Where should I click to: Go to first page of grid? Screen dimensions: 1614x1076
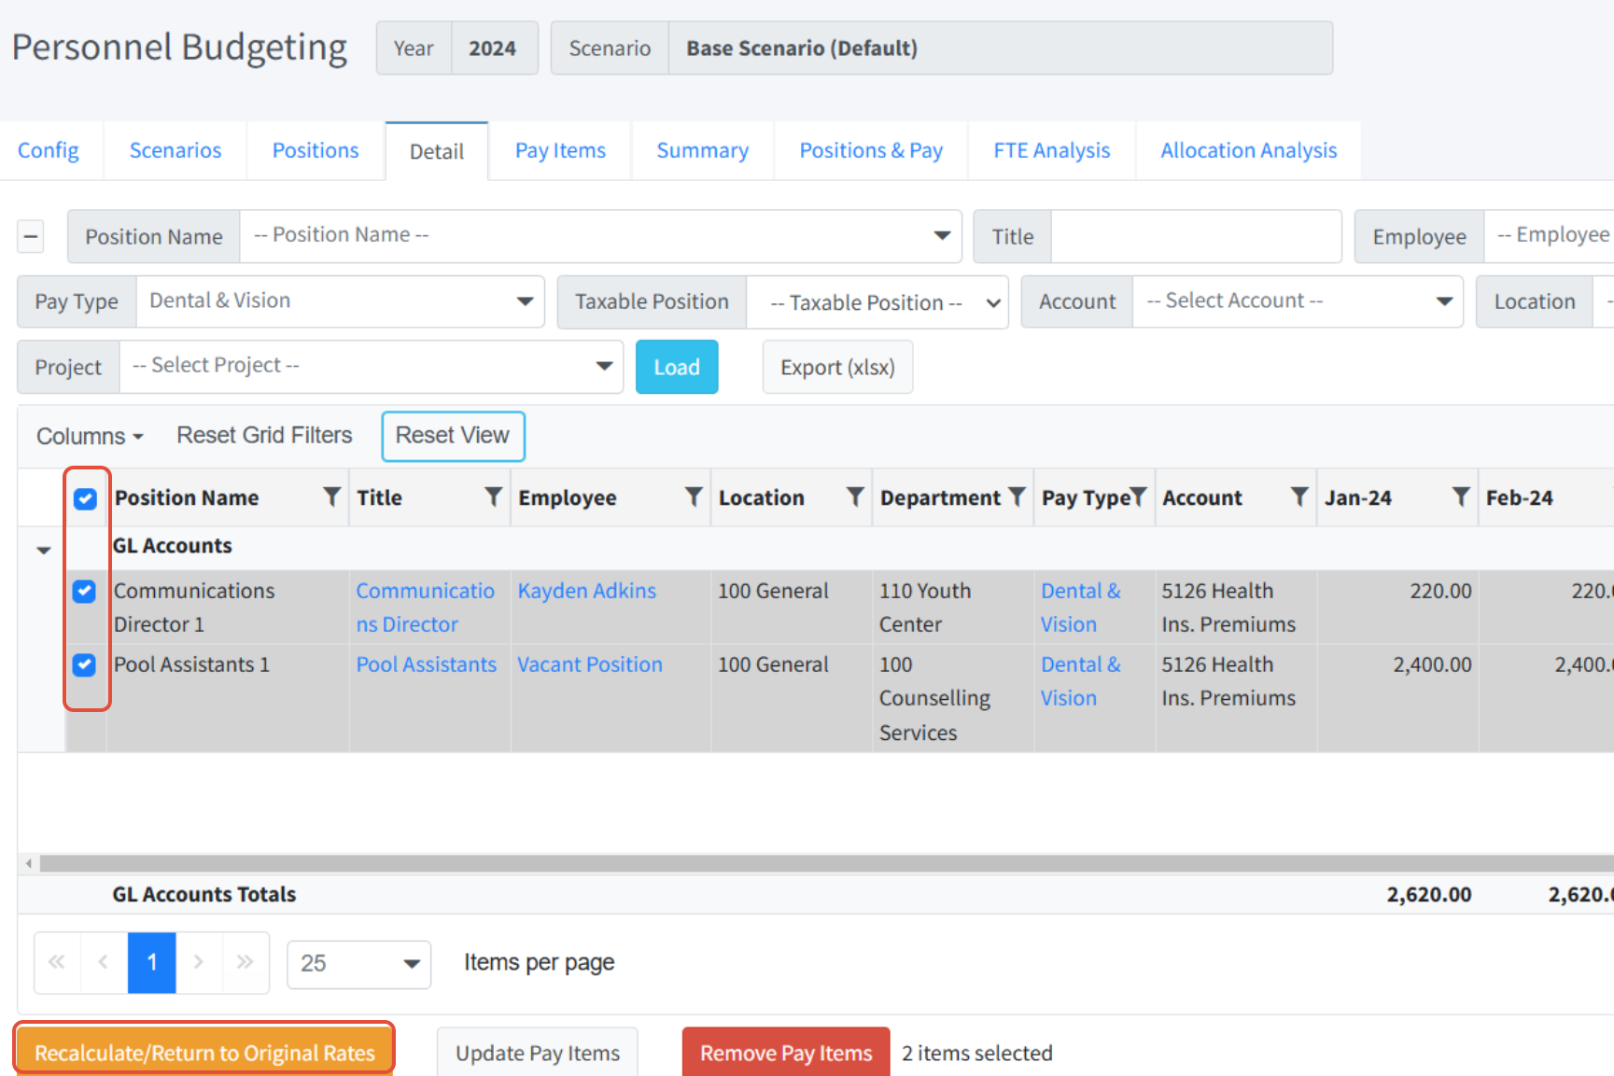point(57,962)
